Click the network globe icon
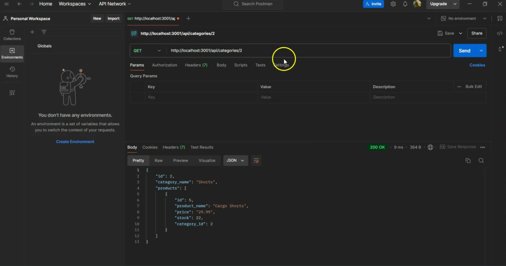 pos(430,147)
